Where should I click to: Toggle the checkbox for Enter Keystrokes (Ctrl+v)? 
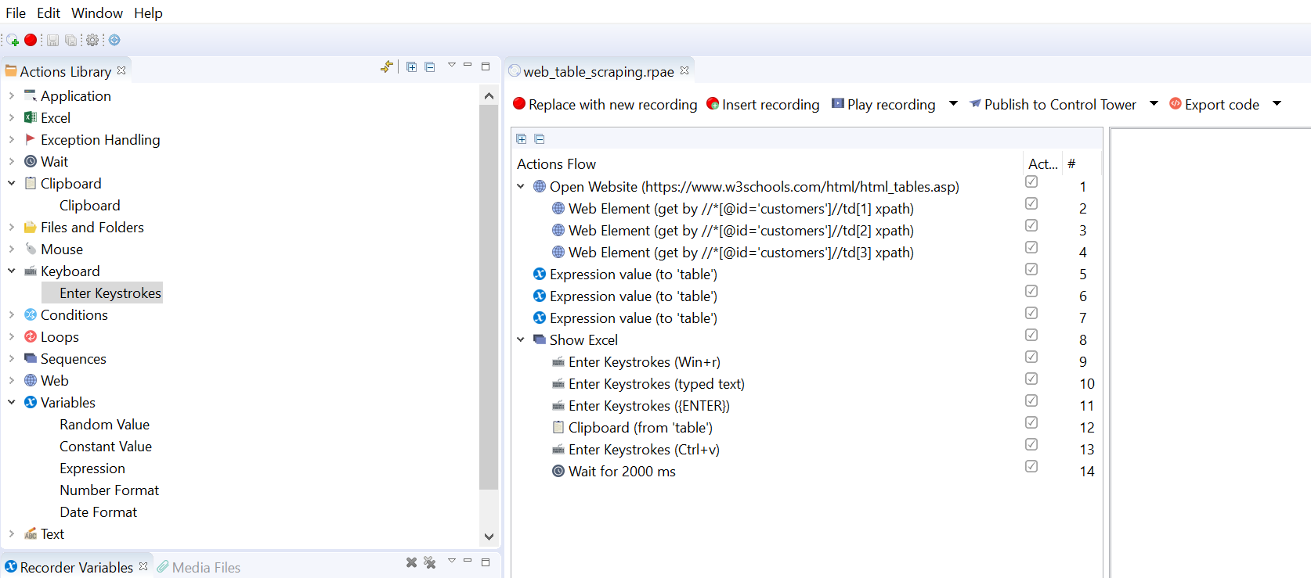tap(1031, 444)
